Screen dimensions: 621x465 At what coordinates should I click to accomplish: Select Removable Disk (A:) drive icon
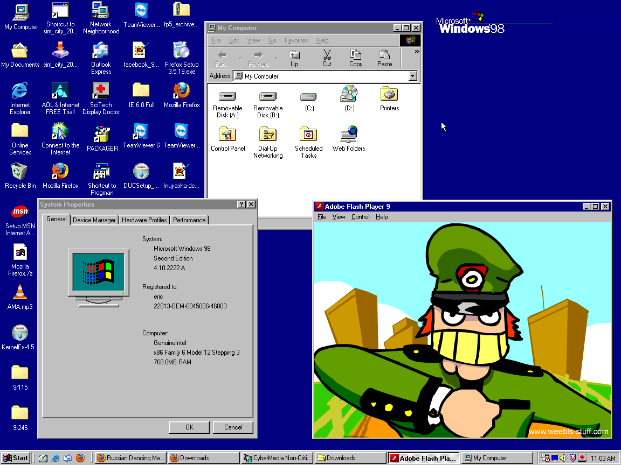pyautogui.click(x=227, y=105)
